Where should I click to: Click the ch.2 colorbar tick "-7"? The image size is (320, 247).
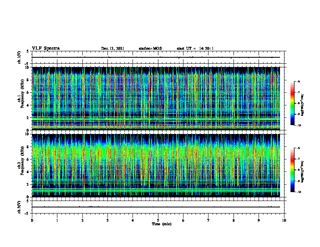[299, 159]
